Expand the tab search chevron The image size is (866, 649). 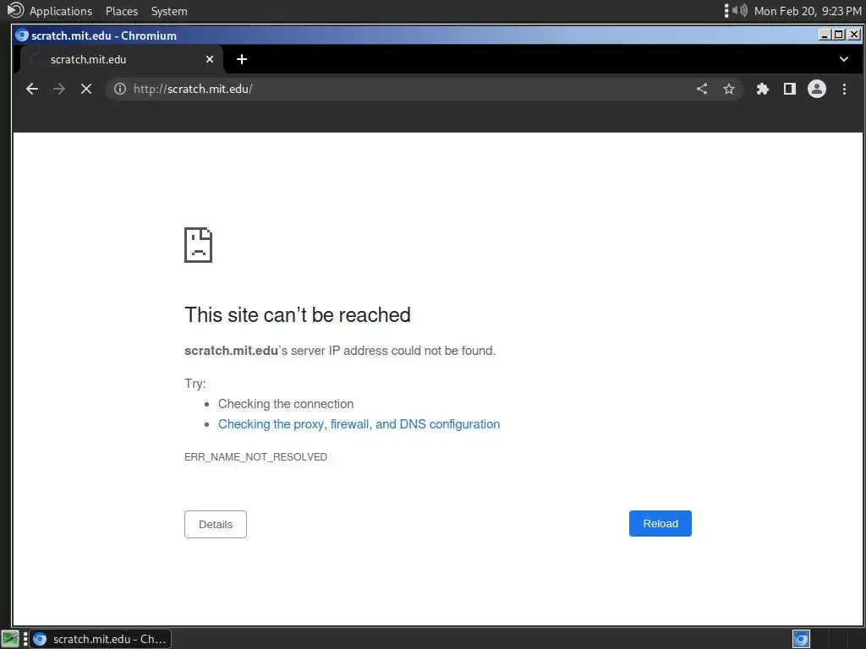point(844,59)
